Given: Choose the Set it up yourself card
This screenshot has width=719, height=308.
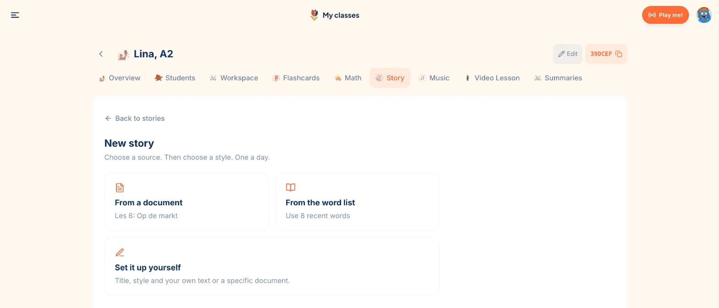Looking at the screenshot, I should click(x=272, y=266).
